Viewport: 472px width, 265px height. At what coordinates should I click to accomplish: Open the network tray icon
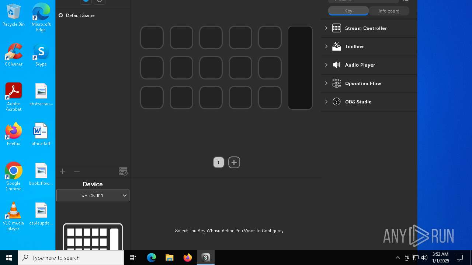416,258
